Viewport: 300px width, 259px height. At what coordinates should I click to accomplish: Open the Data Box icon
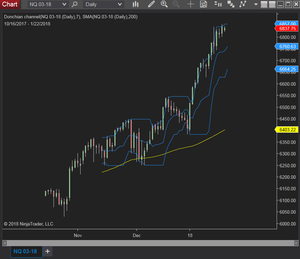pos(203,4)
